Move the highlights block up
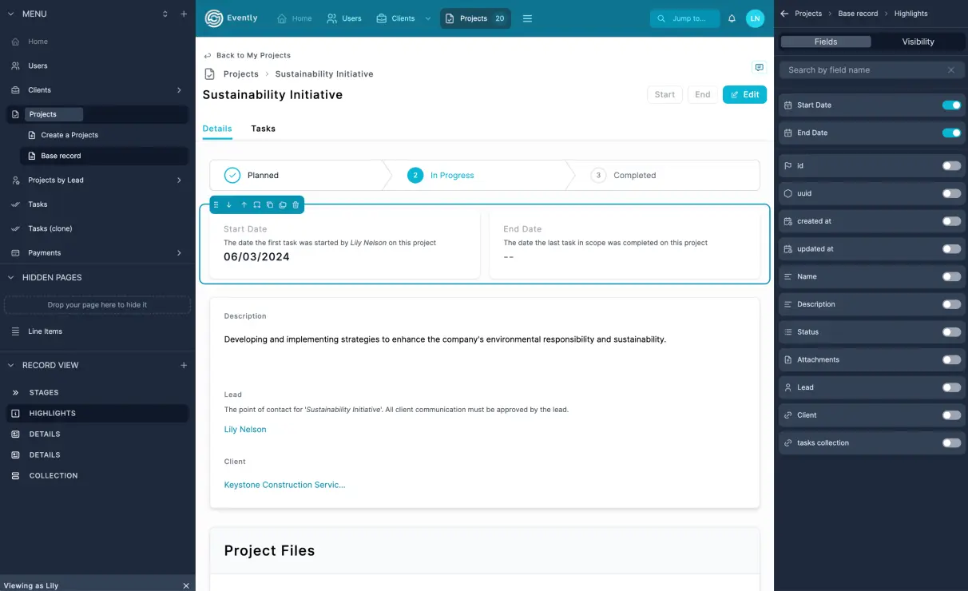This screenshot has height=591, width=968. click(x=244, y=205)
